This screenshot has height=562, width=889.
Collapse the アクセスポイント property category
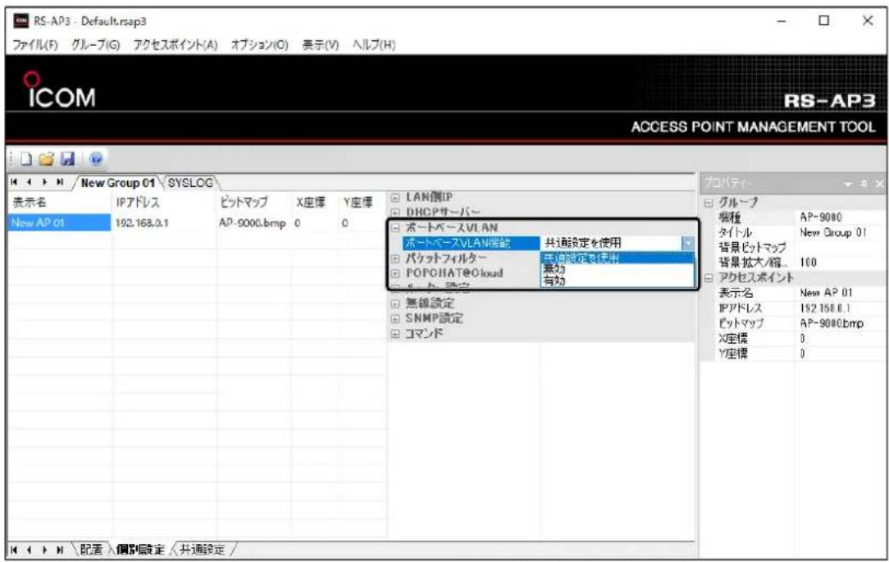(708, 278)
